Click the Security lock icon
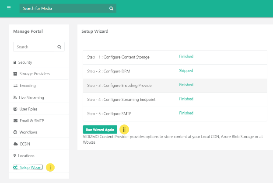Image resolution: width=273 pixels, height=183 pixels. pyautogui.click(x=15, y=62)
